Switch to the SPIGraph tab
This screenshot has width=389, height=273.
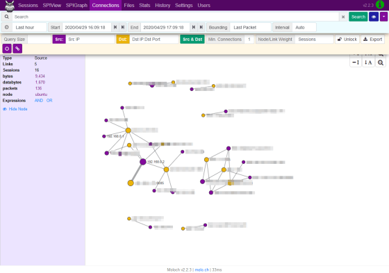[x=76, y=6]
